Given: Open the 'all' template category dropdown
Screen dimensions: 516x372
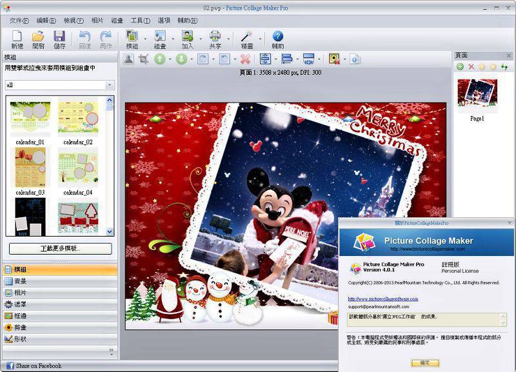Looking at the screenshot, I should coord(110,85).
